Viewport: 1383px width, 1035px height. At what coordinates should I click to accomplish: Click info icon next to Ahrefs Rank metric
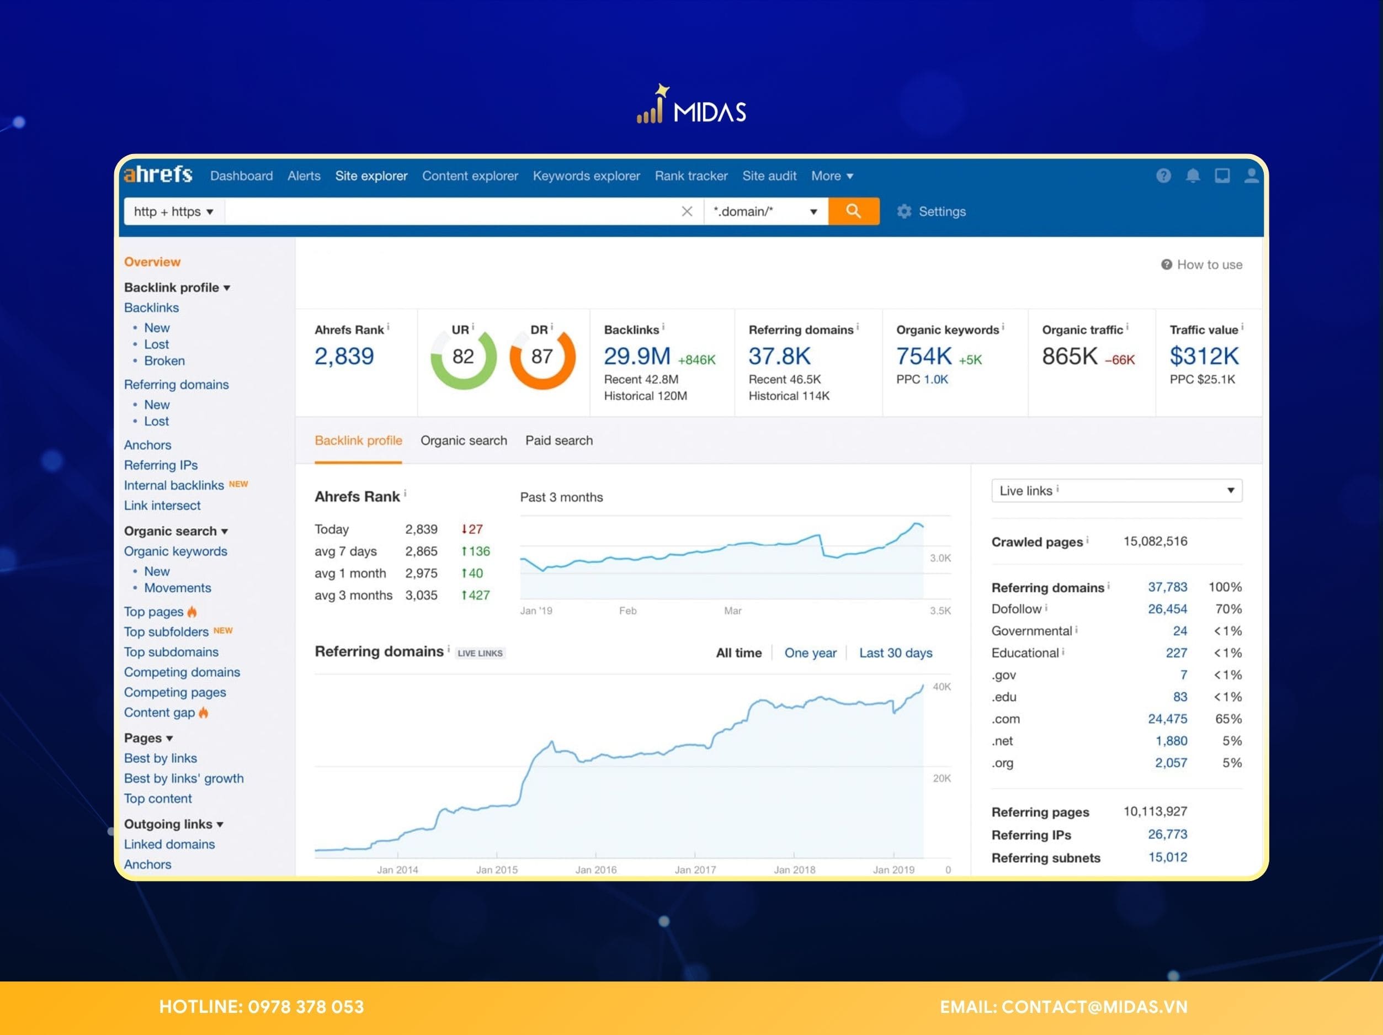click(x=389, y=326)
